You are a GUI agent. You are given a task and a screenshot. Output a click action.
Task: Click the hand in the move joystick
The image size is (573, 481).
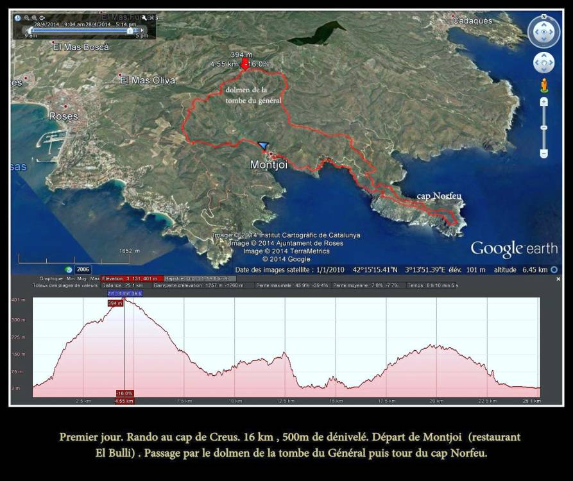tap(543, 63)
